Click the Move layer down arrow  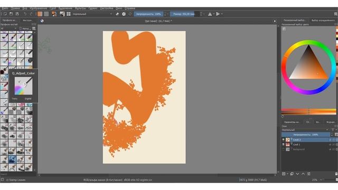pos(297,174)
